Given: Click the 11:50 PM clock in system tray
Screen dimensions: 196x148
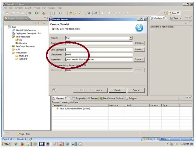Looking at the screenshot, I should pos(185,144).
